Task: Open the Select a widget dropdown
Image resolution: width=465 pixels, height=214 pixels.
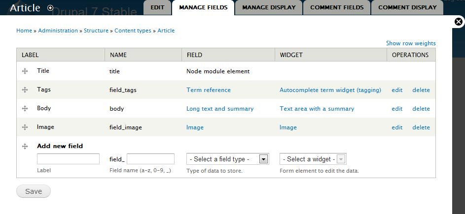Action: (313, 159)
